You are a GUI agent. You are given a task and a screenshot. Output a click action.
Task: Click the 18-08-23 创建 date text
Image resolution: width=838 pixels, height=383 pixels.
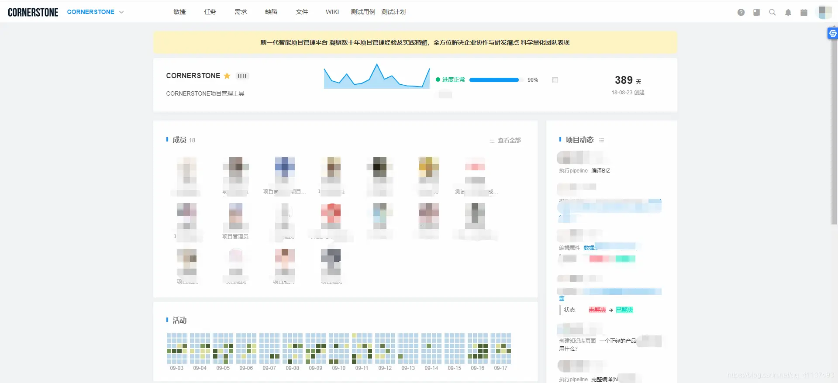click(628, 93)
